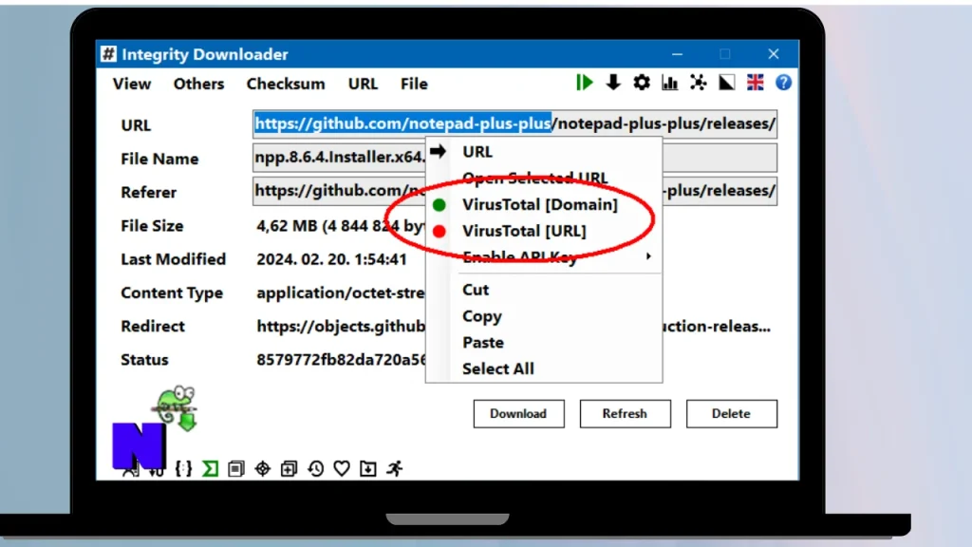Open the Others menu

tap(198, 84)
